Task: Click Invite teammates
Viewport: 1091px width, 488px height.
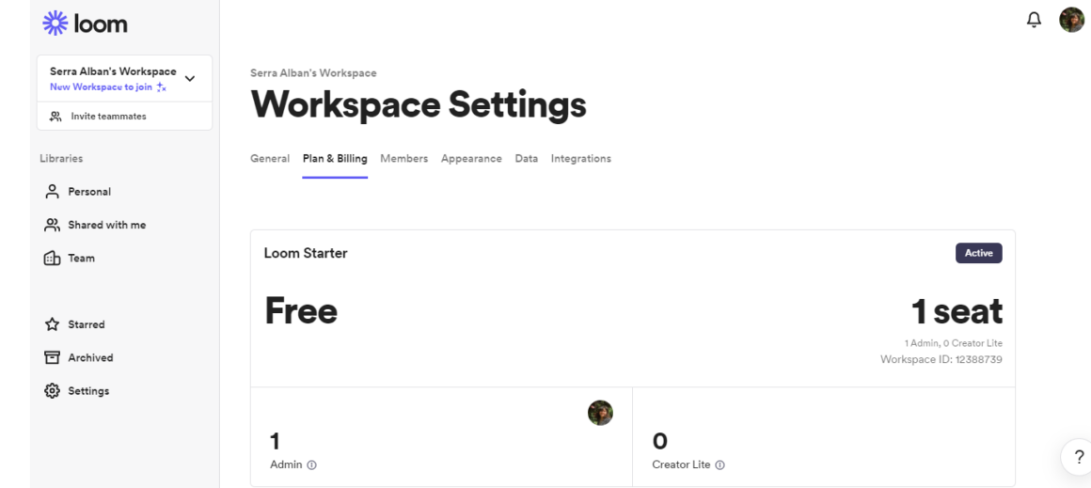Action: pyautogui.click(x=108, y=116)
